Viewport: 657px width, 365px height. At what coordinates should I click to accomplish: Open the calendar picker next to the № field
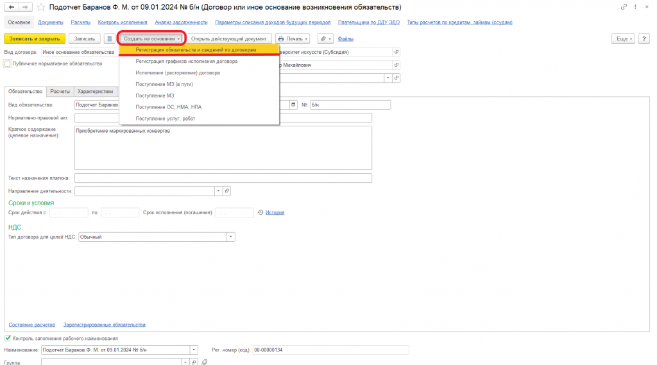click(x=293, y=105)
